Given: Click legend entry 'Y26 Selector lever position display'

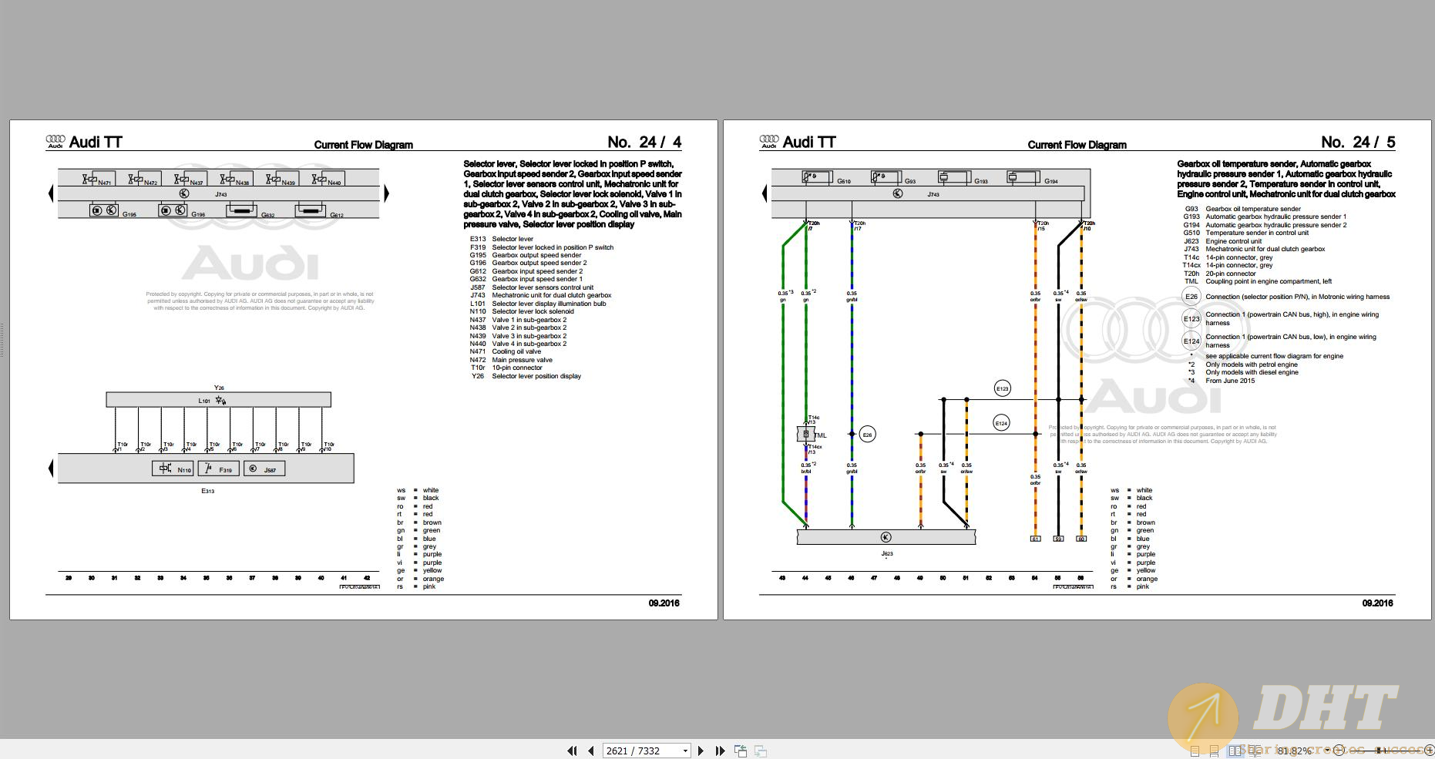Looking at the screenshot, I should pyautogui.click(x=526, y=376).
